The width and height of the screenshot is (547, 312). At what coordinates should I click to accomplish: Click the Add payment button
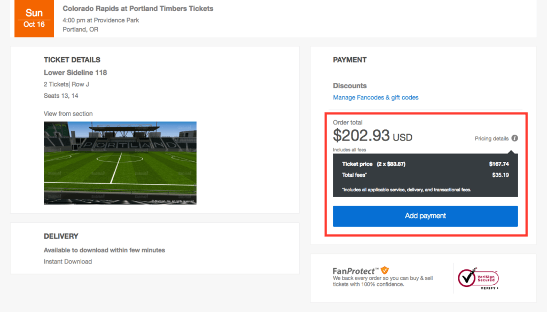[x=425, y=216]
